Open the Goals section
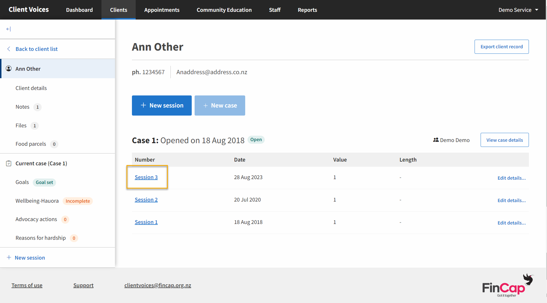This screenshot has width=547, height=303. tap(22, 182)
